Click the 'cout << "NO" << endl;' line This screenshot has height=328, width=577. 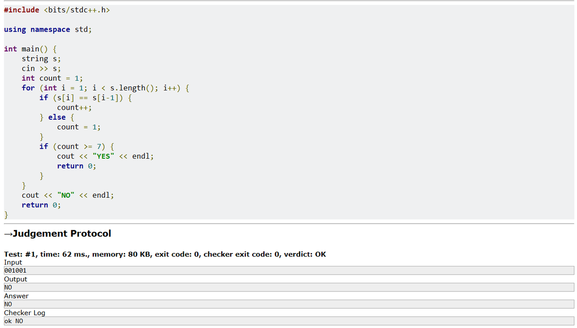pos(68,195)
